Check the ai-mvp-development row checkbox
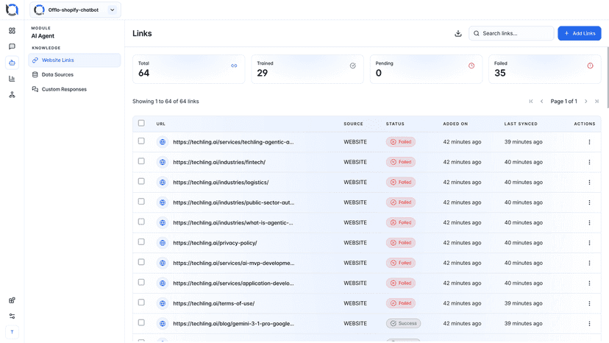The height and width of the screenshot is (343, 609). tap(141, 262)
